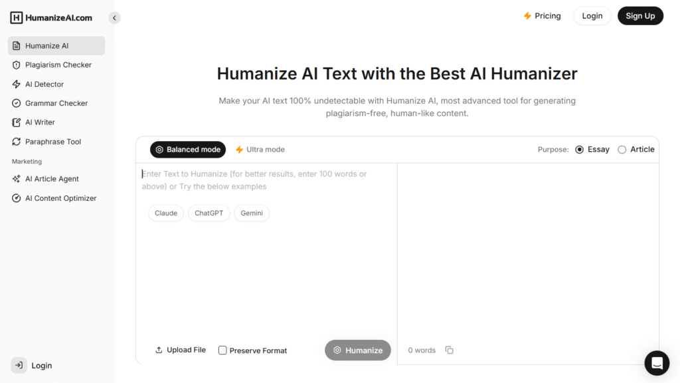Switch to Ultra mode
Screen dimensions: 680x383
(x=260, y=149)
